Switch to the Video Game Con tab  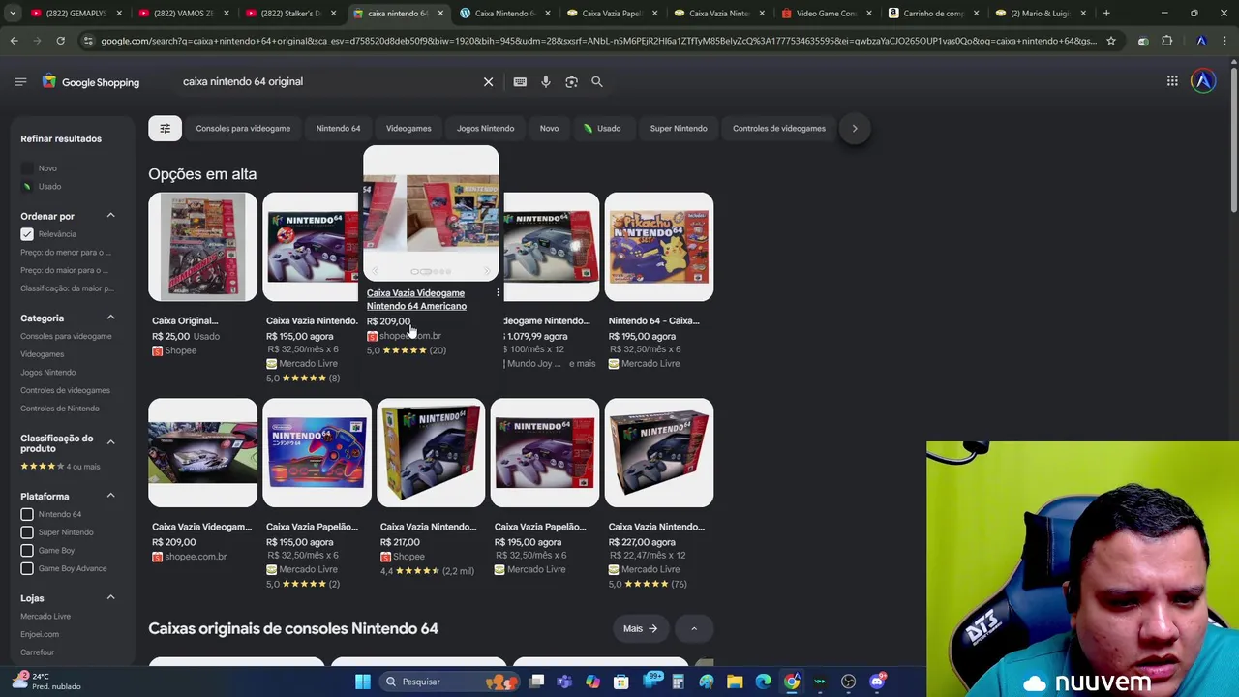pyautogui.click(x=825, y=13)
